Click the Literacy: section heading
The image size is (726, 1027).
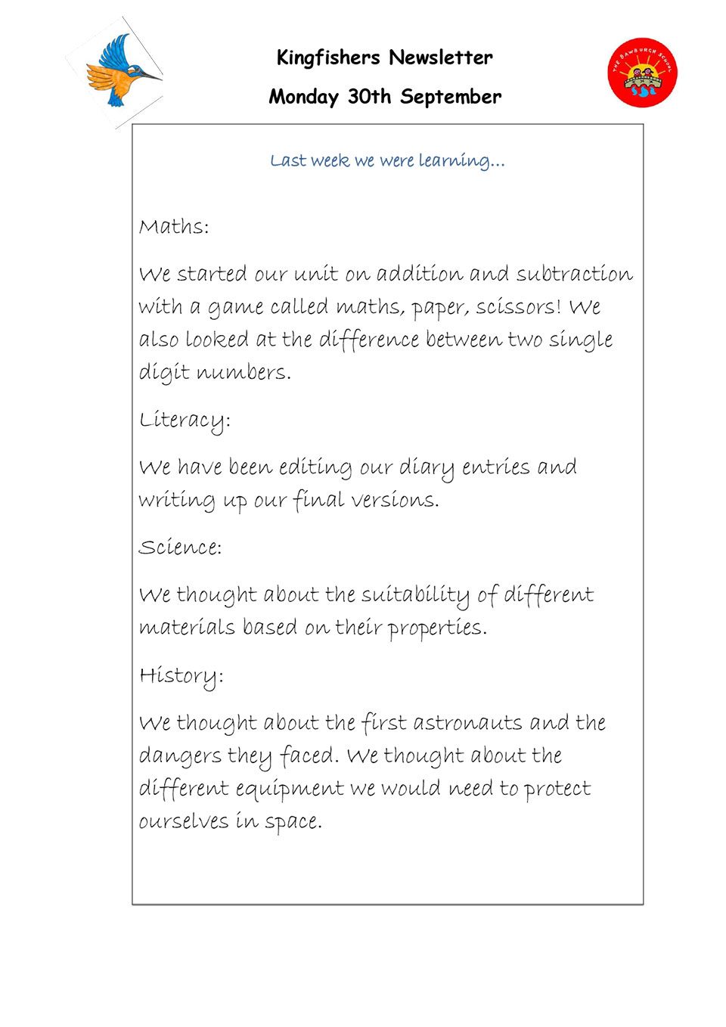pyautogui.click(x=185, y=420)
